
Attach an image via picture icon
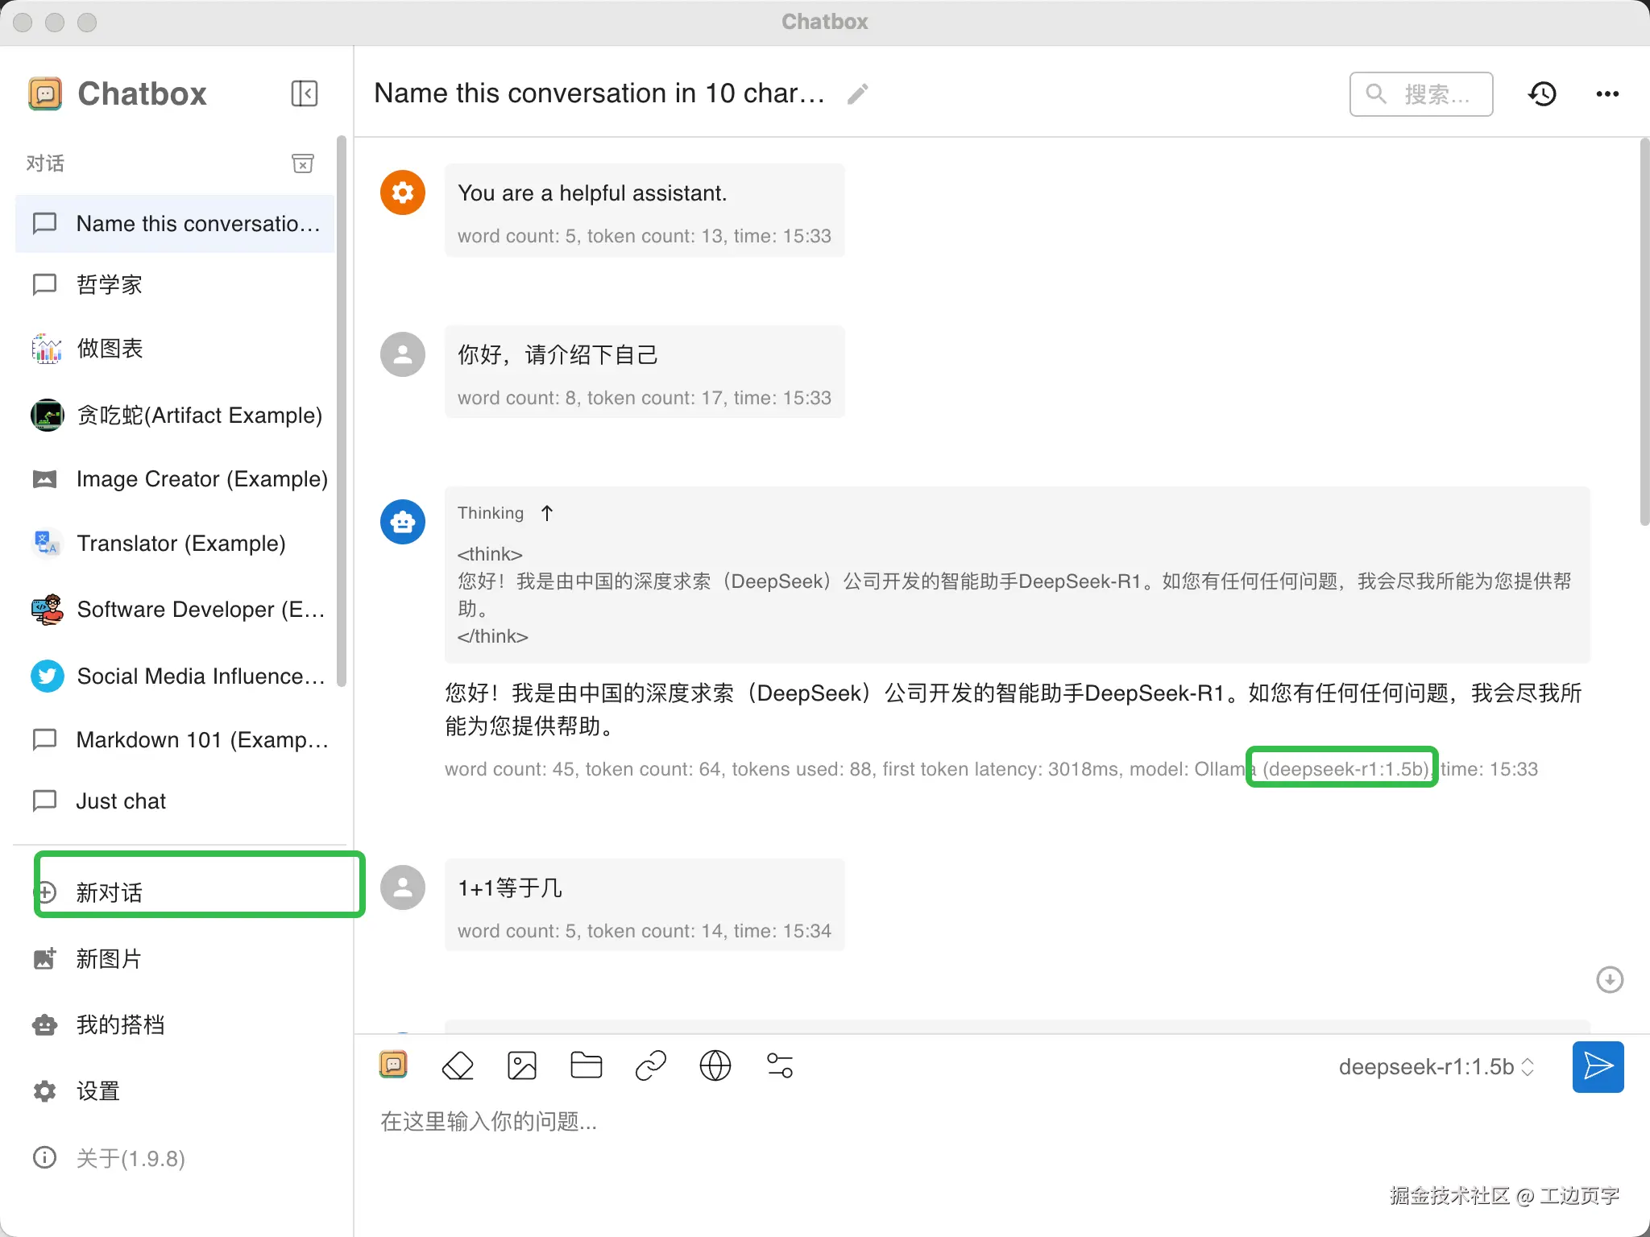click(522, 1065)
